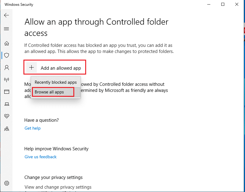Open the hamburger navigation menu
Viewport: 245px width, 192px height.
tap(6, 29)
